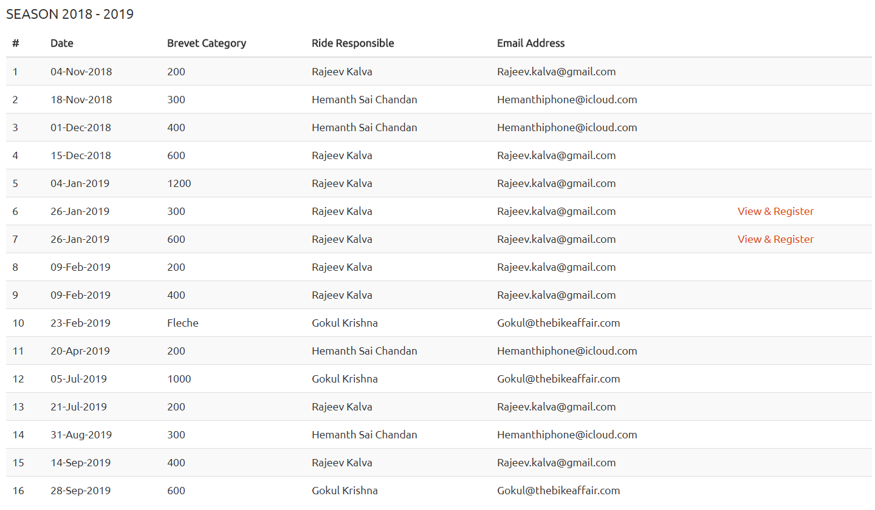
Task: Click the Hemanthiphone email in the 01-Dec-2018 row
Action: click(x=567, y=127)
